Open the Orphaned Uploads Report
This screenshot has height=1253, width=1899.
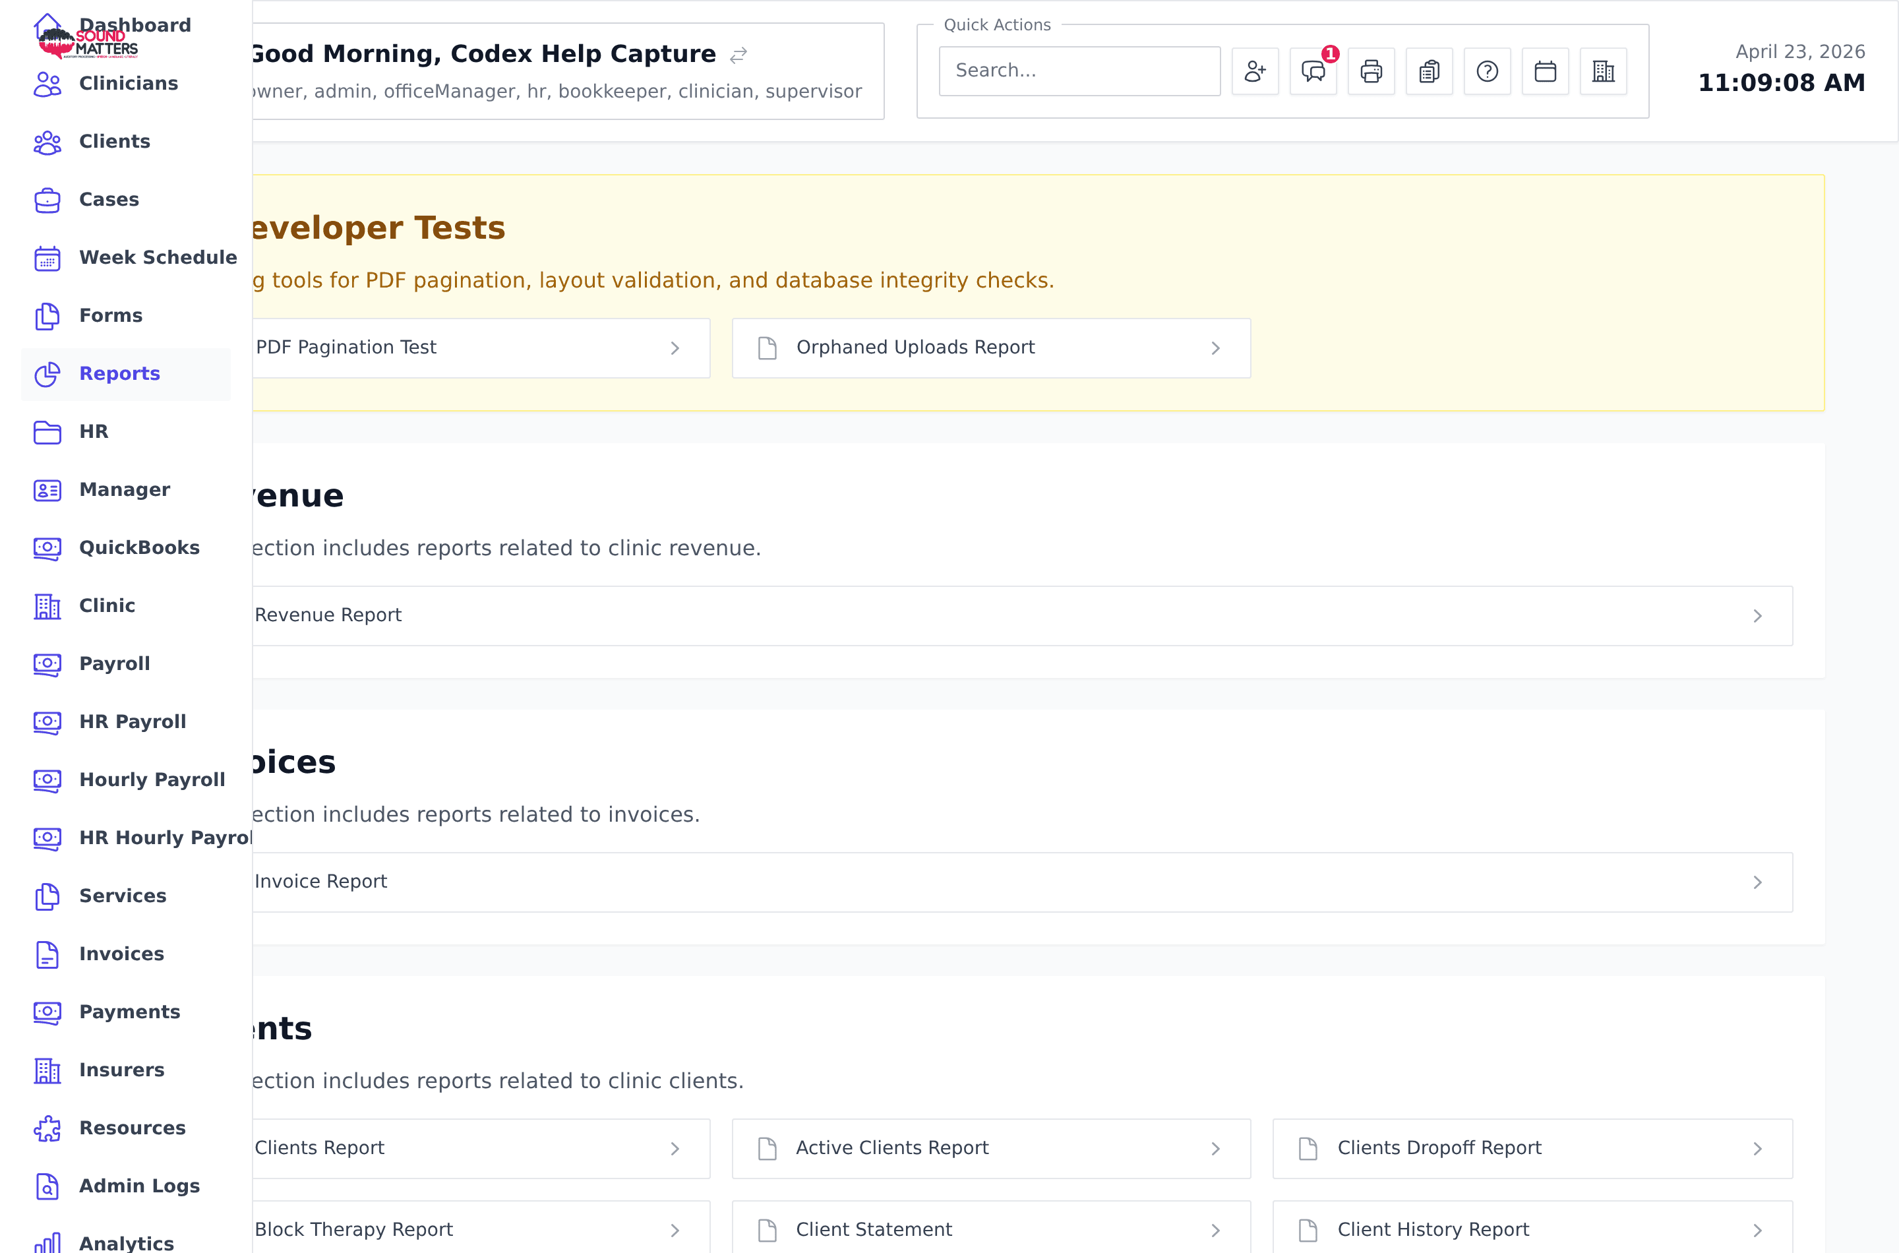(x=990, y=348)
